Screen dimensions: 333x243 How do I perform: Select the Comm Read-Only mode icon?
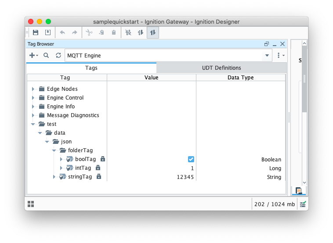pyautogui.click(x=141, y=32)
